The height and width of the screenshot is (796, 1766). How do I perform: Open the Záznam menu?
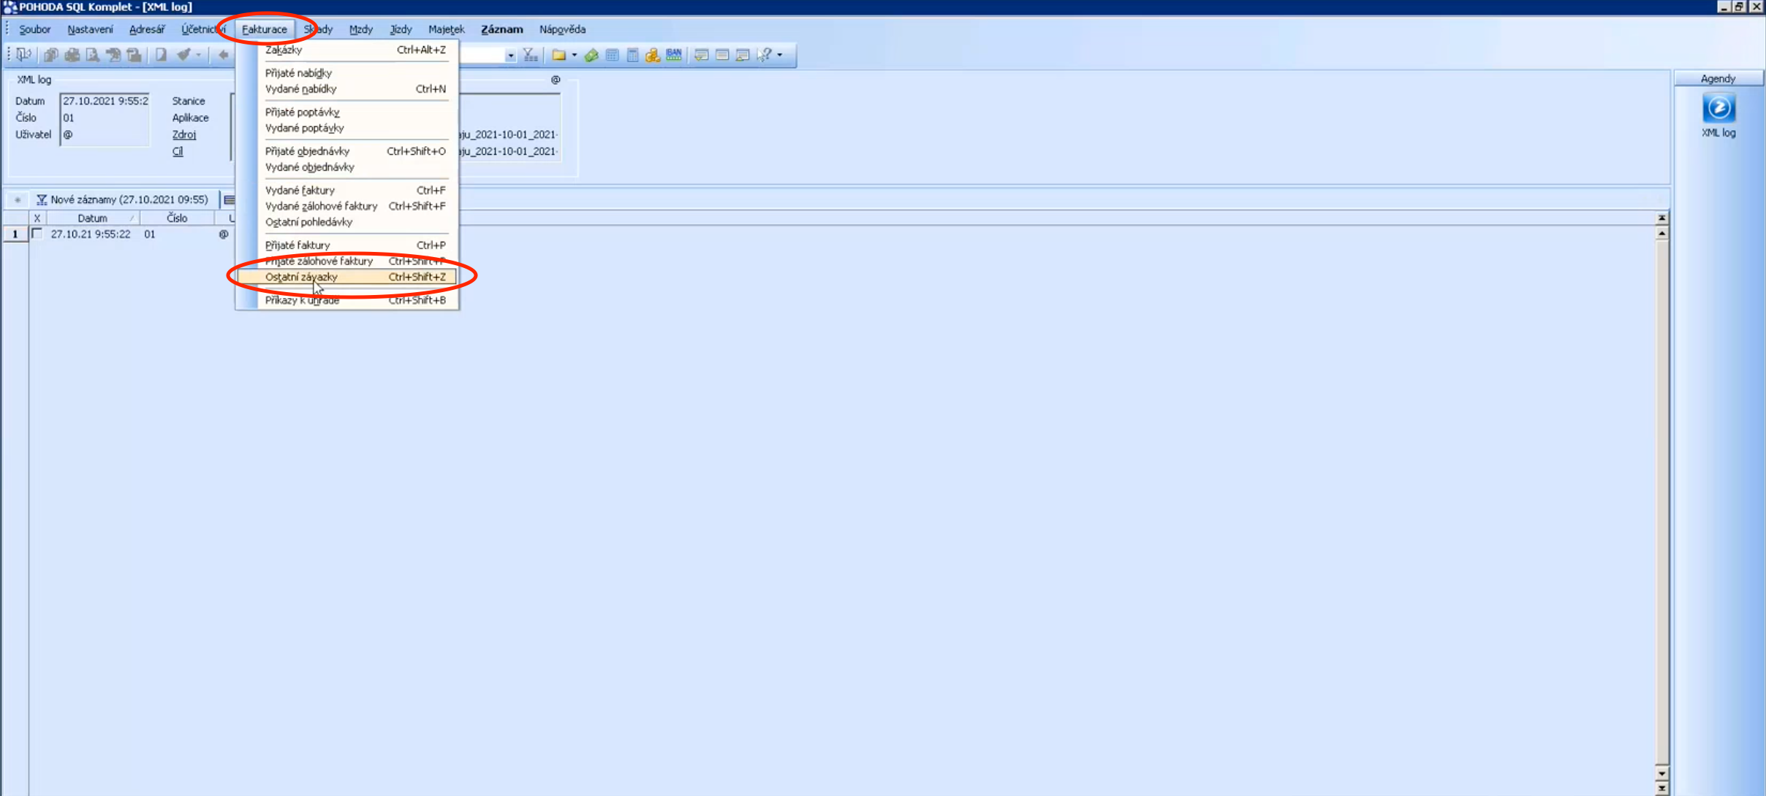501,29
